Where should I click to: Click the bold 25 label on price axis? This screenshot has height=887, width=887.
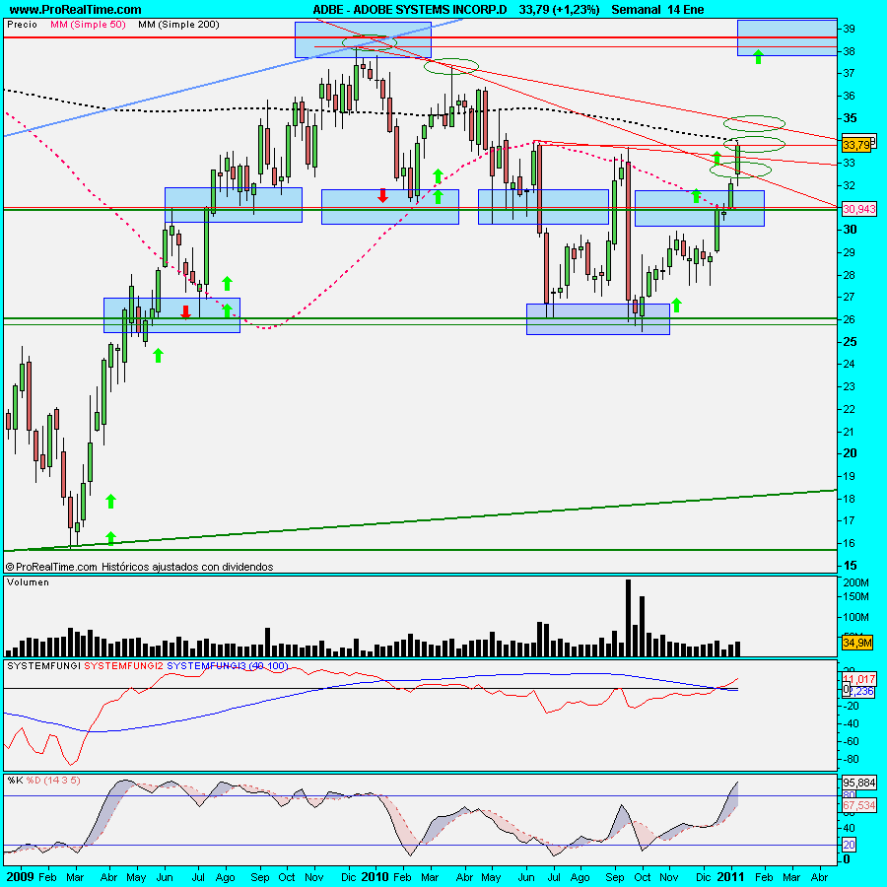point(850,342)
